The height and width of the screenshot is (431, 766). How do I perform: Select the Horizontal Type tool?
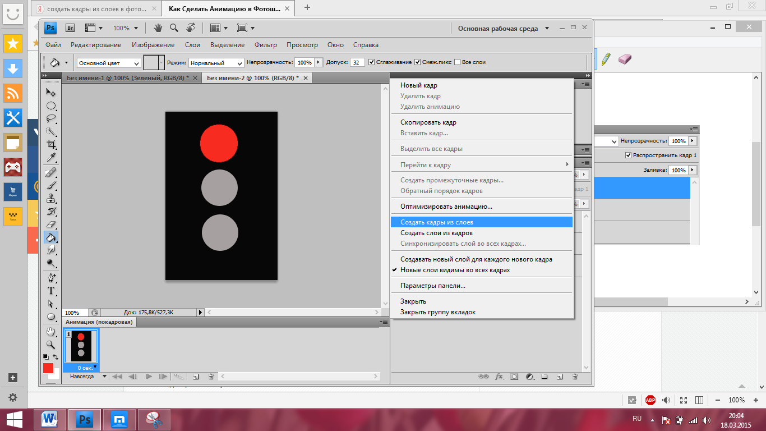tap(51, 290)
